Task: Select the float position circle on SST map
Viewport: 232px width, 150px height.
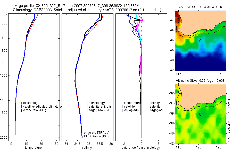Action: pos(201,41)
